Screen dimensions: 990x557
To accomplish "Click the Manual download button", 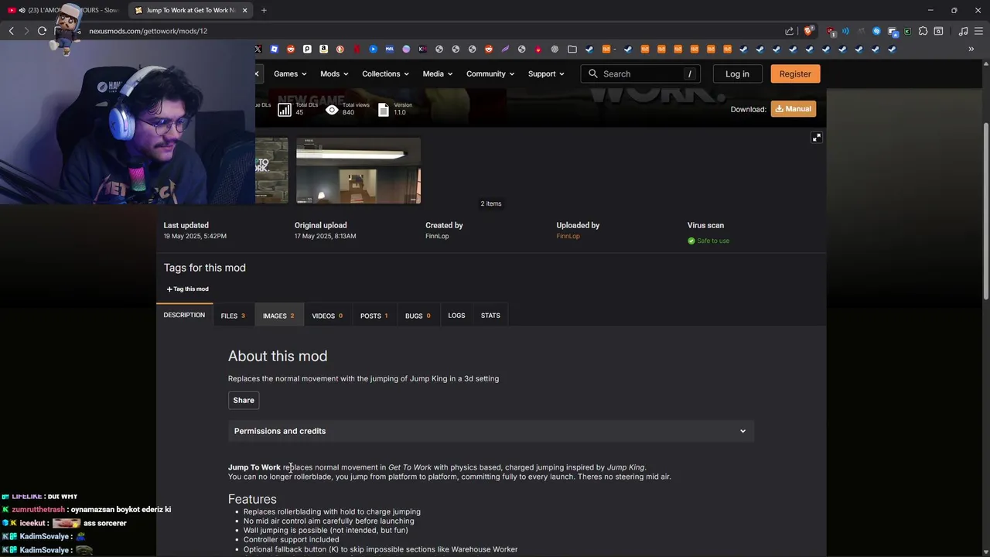I will click(x=793, y=109).
